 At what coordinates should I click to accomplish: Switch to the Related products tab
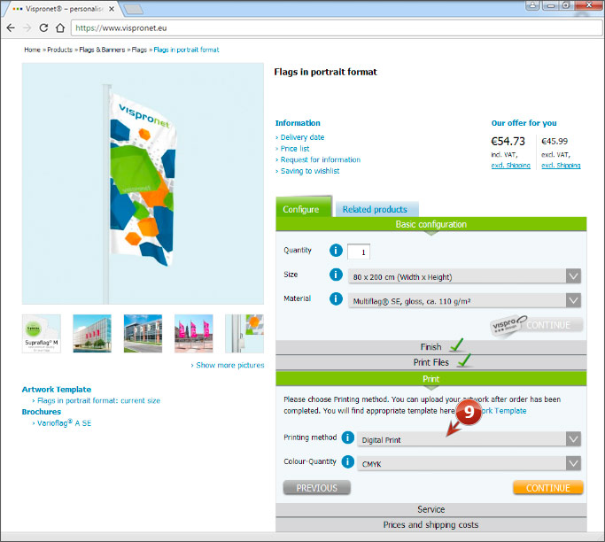coord(376,210)
